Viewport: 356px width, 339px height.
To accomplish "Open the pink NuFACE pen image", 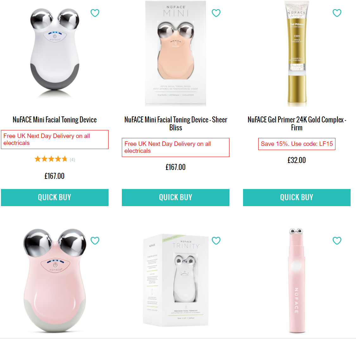I will (297, 281).
